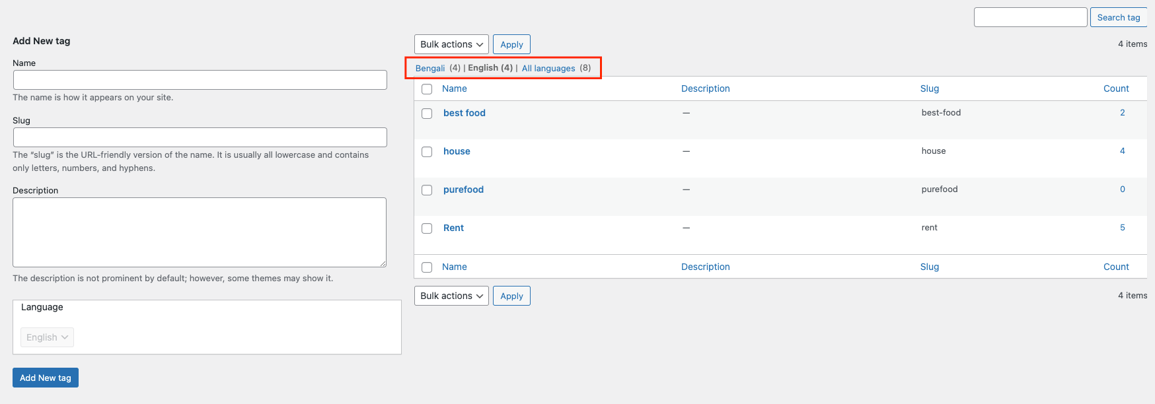Screen dimensions: 1155x404
Task: Click the Add New tag button
Action: [46, 378]
